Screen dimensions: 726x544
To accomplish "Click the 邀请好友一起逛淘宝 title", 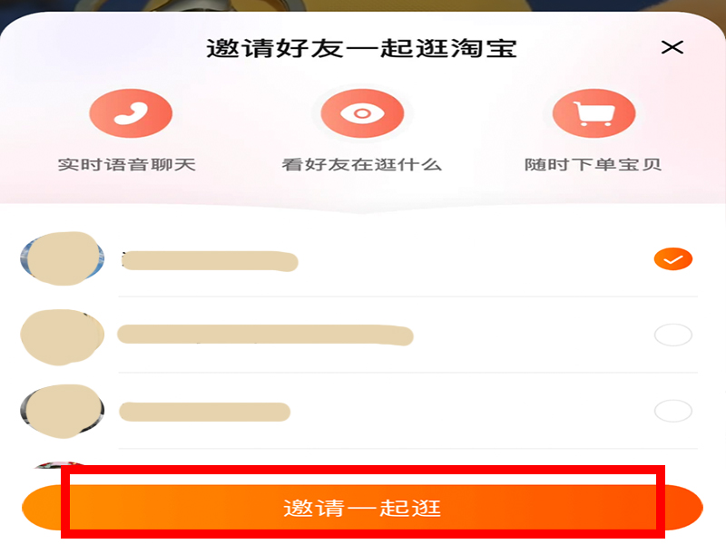I will pos(361,49).
